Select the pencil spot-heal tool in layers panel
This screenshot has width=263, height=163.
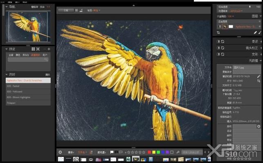pos(255,33)
